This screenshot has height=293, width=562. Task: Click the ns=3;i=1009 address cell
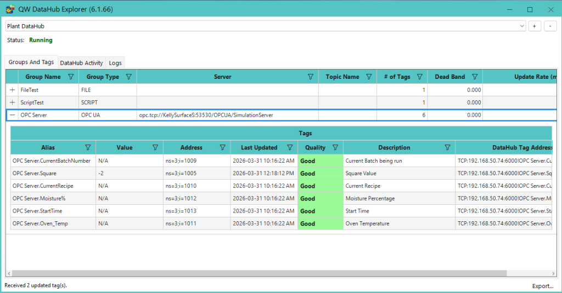(x=197, y=160)
